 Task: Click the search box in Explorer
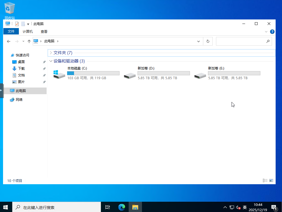tap(241, 41)
